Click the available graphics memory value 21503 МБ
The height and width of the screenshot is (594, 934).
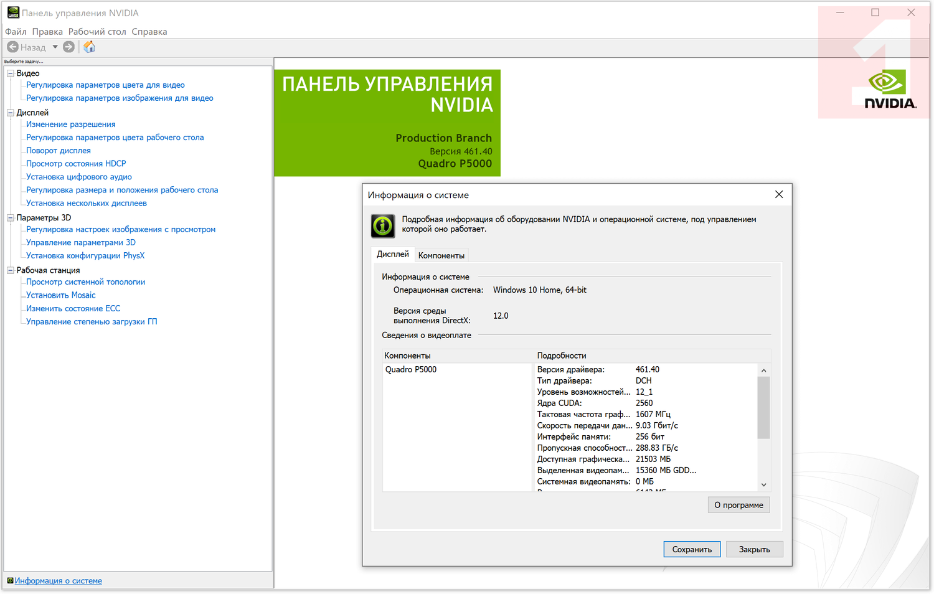pyautogui.click(x=653, y=460)
